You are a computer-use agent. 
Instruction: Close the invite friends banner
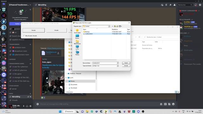(30, 9)
